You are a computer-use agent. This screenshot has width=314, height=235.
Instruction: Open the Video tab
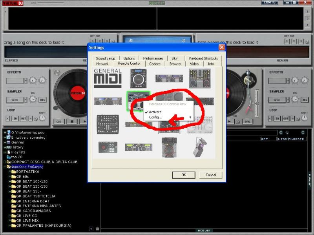click(x=194, y=64)
